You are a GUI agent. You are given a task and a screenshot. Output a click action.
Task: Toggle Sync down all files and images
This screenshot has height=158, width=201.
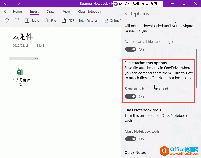(130, 49)
